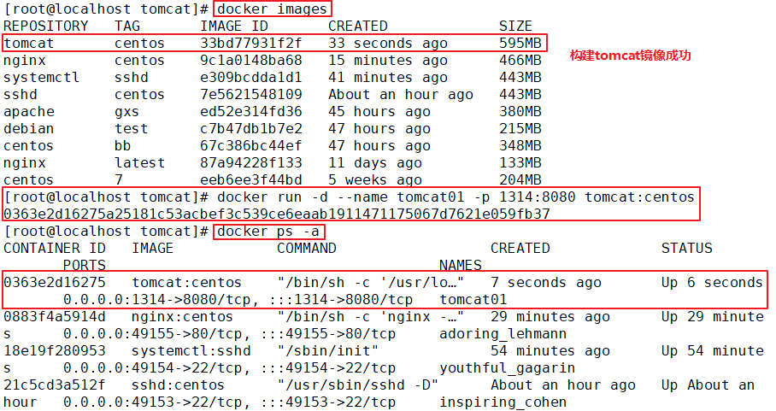Click the "/sbin/init" command value

(327, 350)
